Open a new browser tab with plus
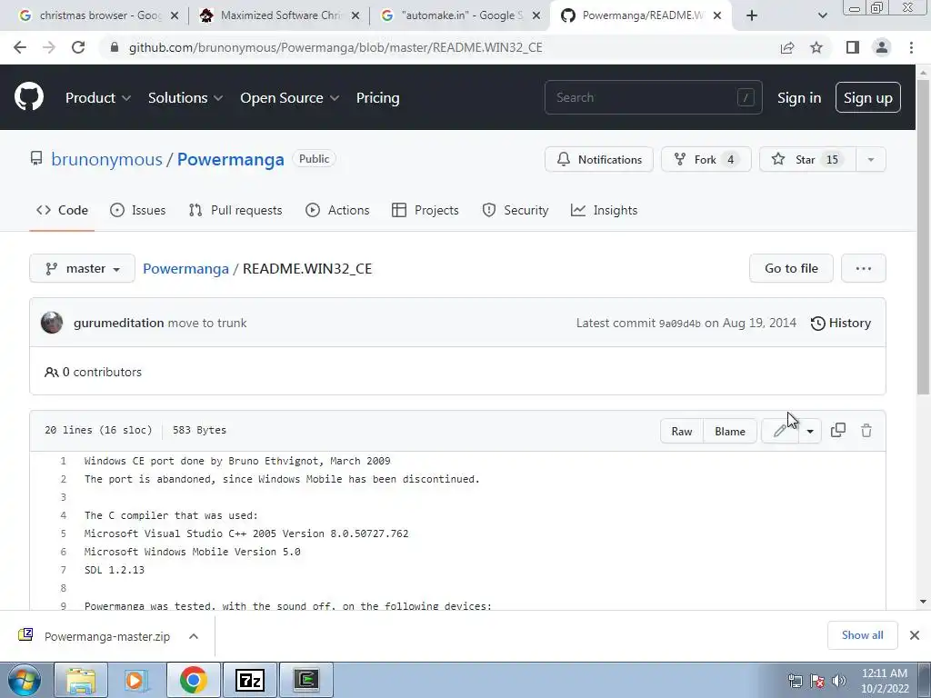This screenshot has height=698, width=931. tap(752, 15)
